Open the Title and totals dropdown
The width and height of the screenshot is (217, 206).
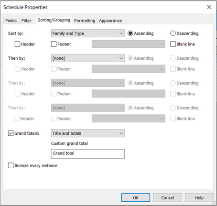tap(88, 133)
